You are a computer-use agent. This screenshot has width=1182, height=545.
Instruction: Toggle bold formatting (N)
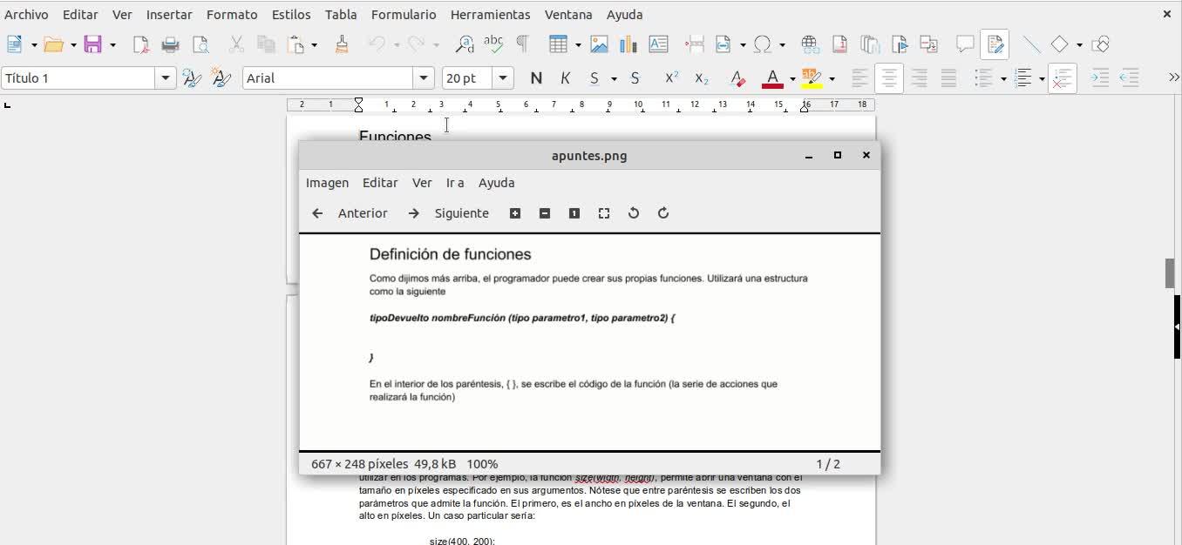pyautogui.click(x=536, y=78)
